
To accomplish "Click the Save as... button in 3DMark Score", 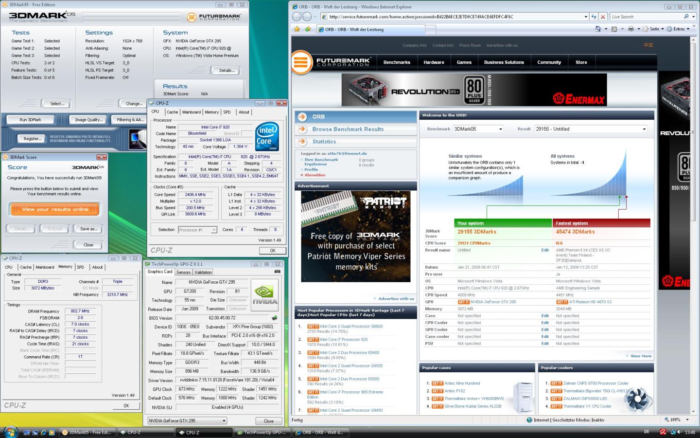I will [x=88, y=229].
